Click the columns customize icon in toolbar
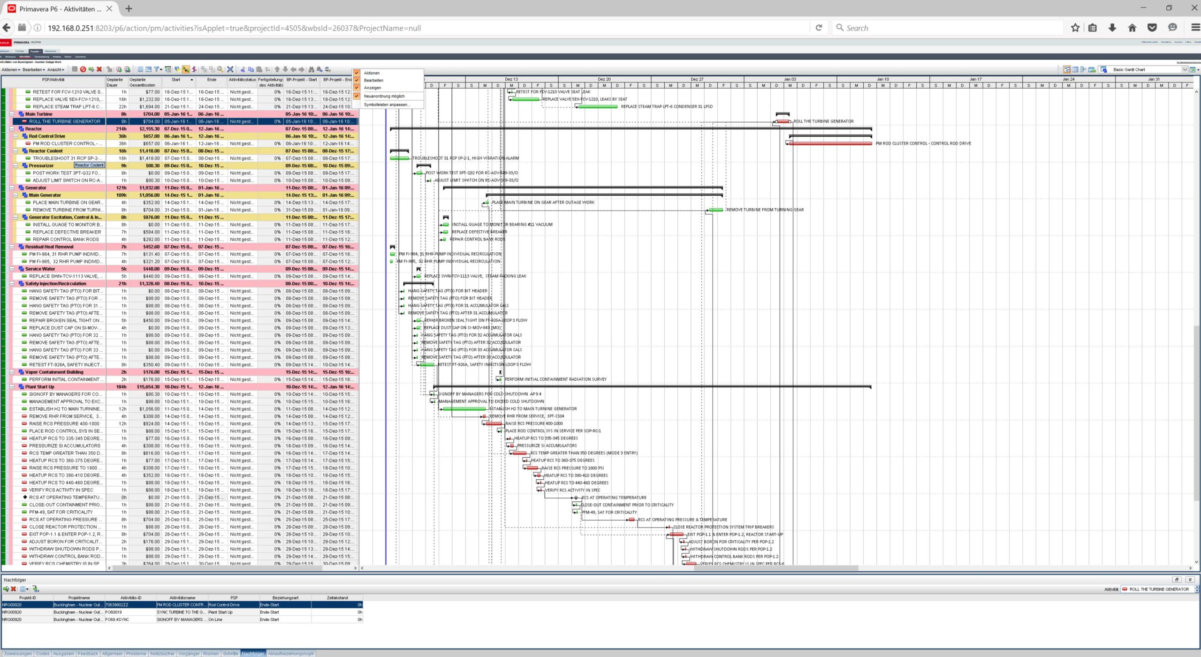 [x=140, y=69]
